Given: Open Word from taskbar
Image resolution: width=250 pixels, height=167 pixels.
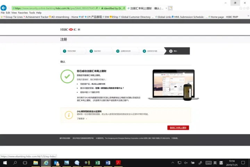Looking at the screenshot, I should pos(108,163).
